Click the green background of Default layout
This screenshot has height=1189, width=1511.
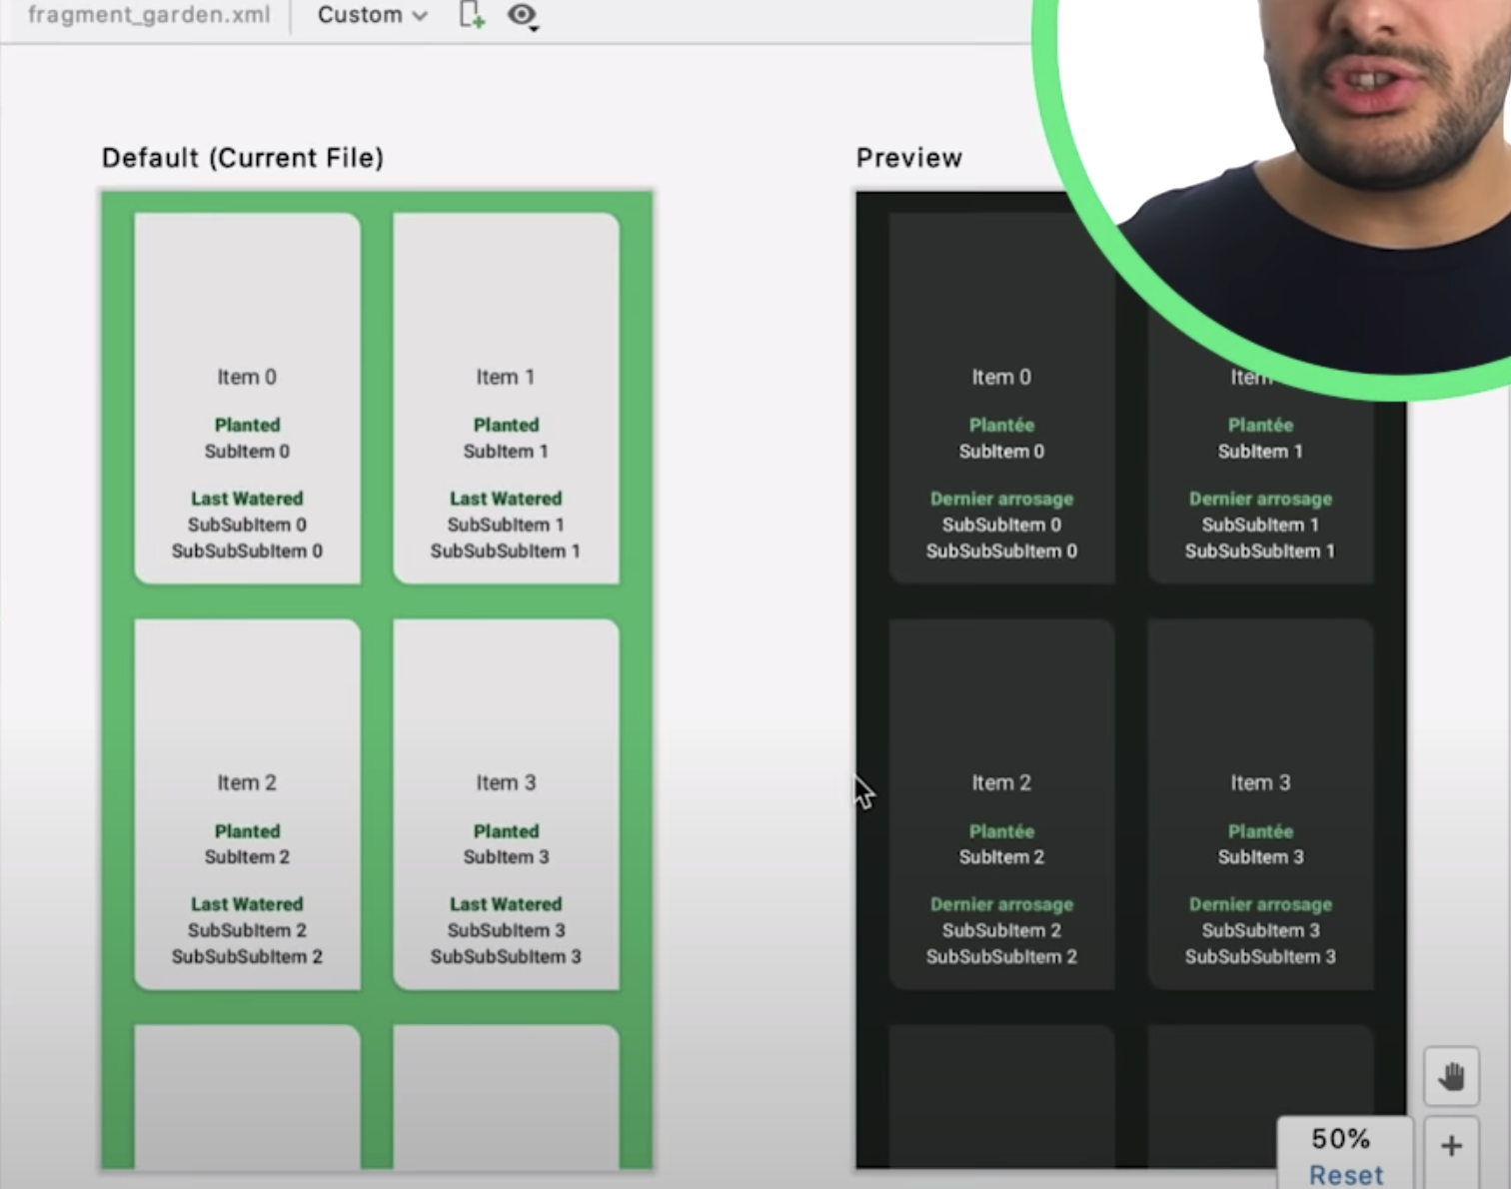click(376, 599)
